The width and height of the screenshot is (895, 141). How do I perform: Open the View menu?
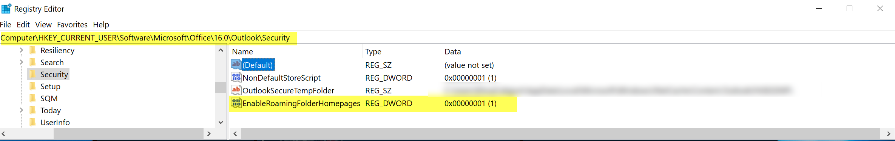pos(43,25)
